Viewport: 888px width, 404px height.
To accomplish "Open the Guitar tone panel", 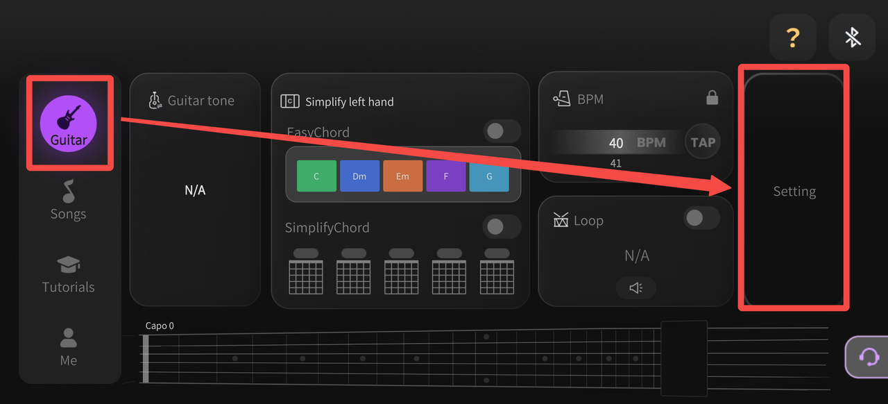I will [x=195, y=190].
